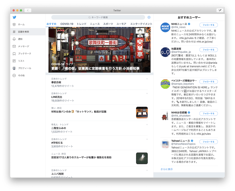Click verified badge next to NHK@首都圏
235x191 pixels.
[189, 113]
